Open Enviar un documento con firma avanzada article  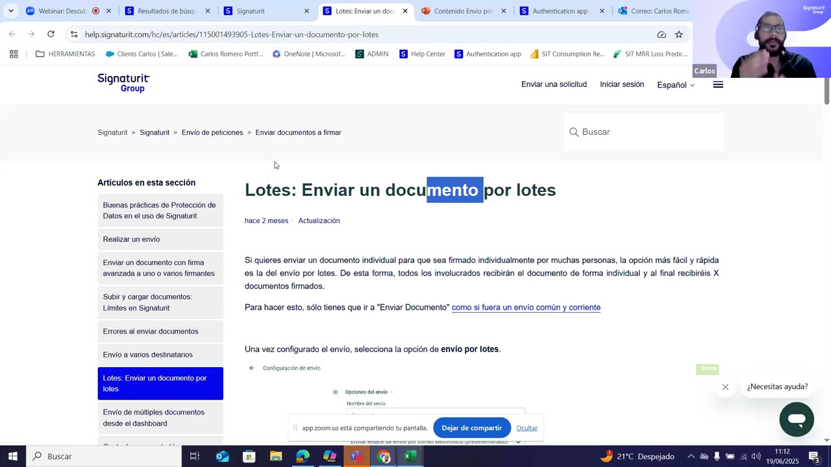[160, 268]
